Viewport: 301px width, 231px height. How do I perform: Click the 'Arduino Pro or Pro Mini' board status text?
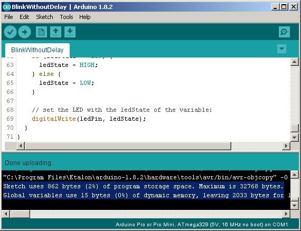point(202,225)
